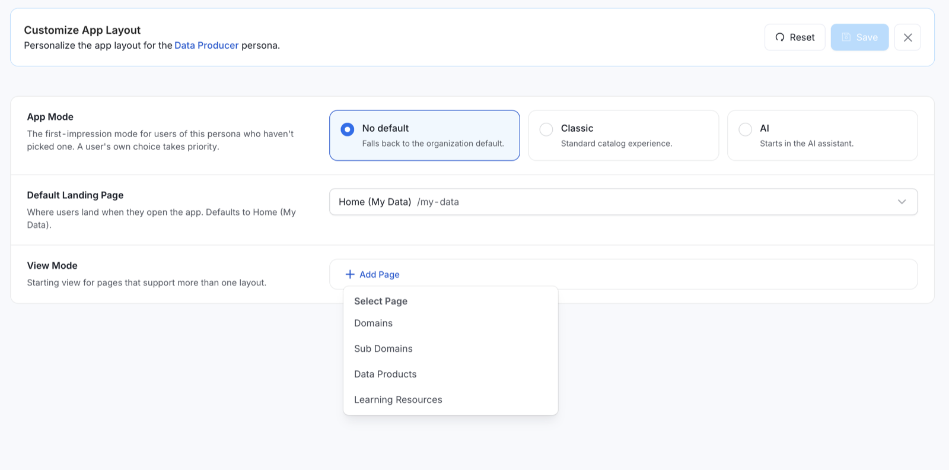Click 'Falls back to the organization default.' text
This screenshot has width=949, height=470.
click(433, 144)
